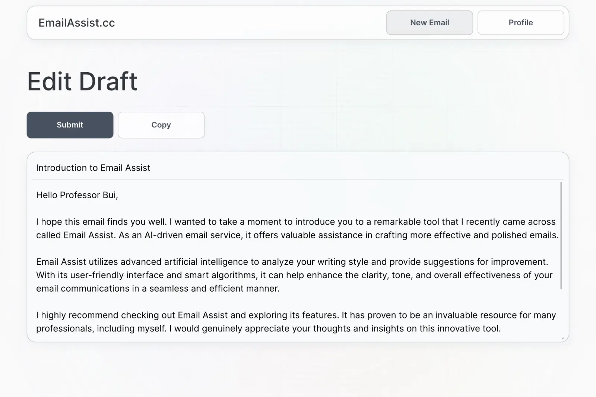Click inside the email body editor

click(x=261, y=246)
